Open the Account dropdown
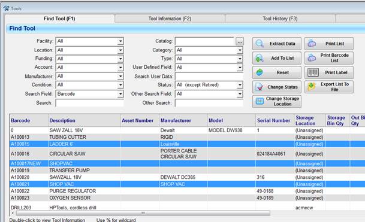Viewport: 365px width, 222px height. 120,68
